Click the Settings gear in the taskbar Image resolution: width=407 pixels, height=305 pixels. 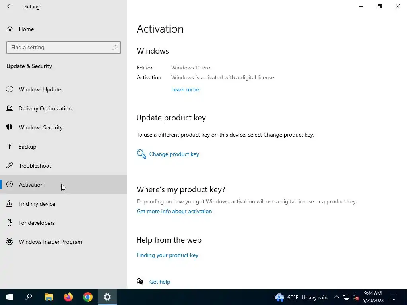pyautogui.click(x=107, y=297)
